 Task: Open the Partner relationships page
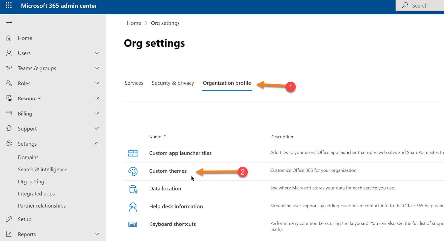42,206
